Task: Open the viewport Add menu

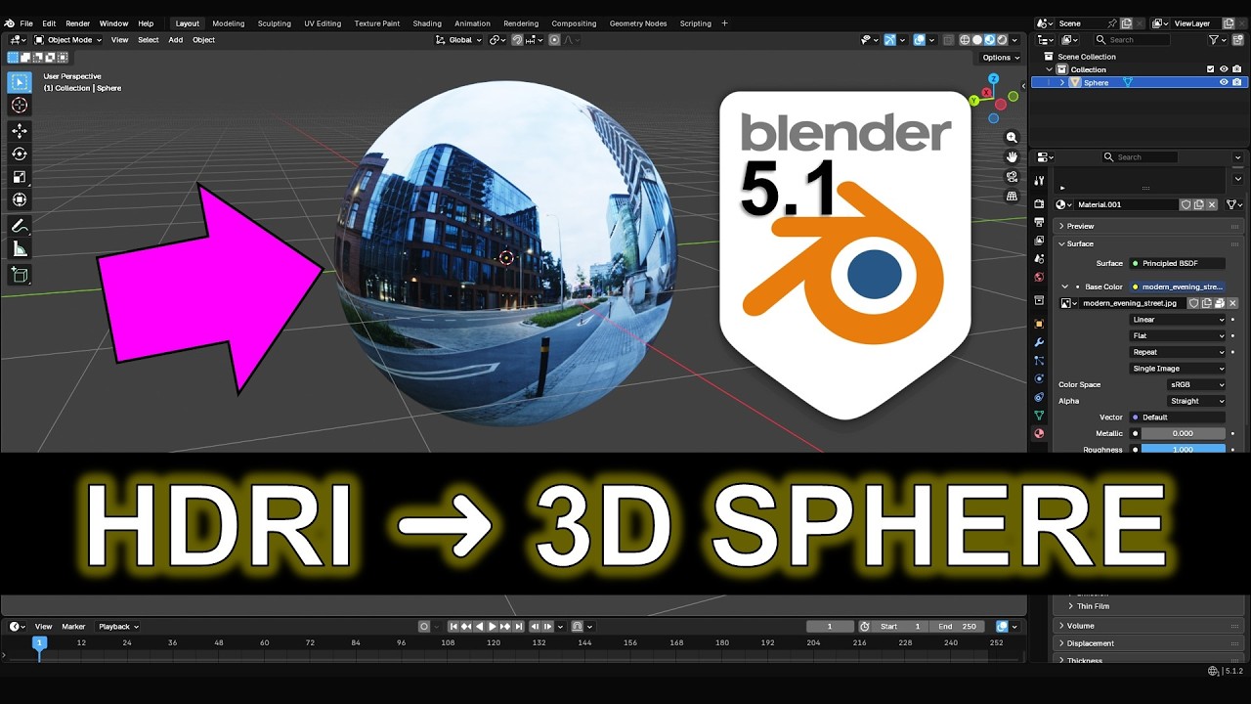Action: click(176, 40)
